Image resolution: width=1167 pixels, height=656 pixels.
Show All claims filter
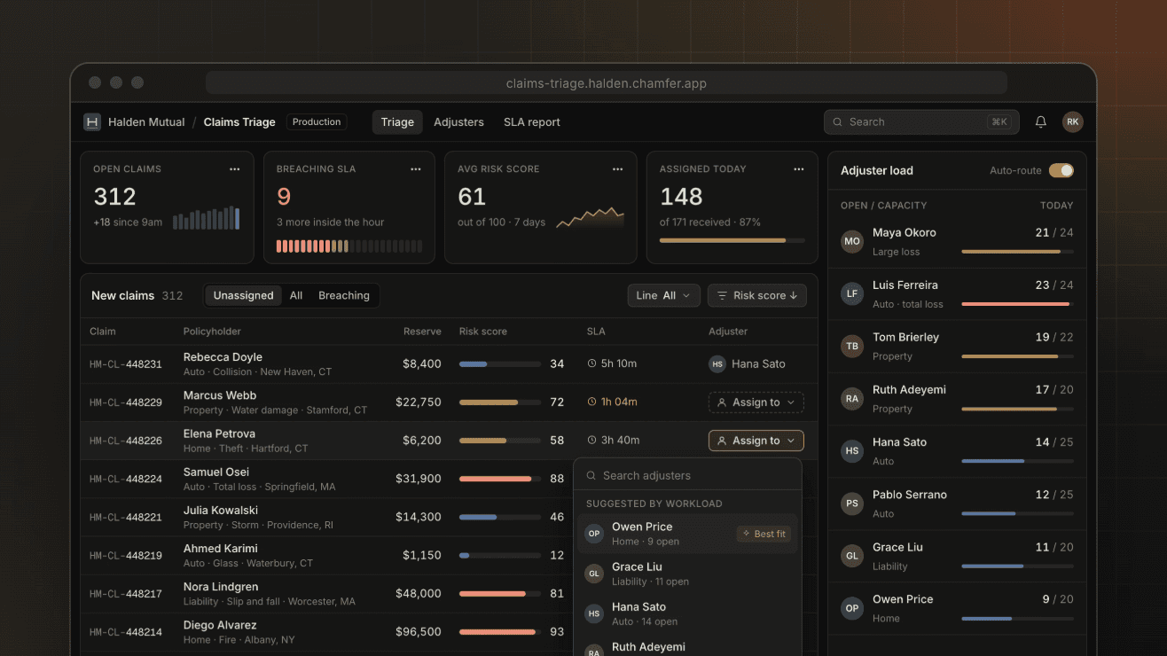pos(296,295)
